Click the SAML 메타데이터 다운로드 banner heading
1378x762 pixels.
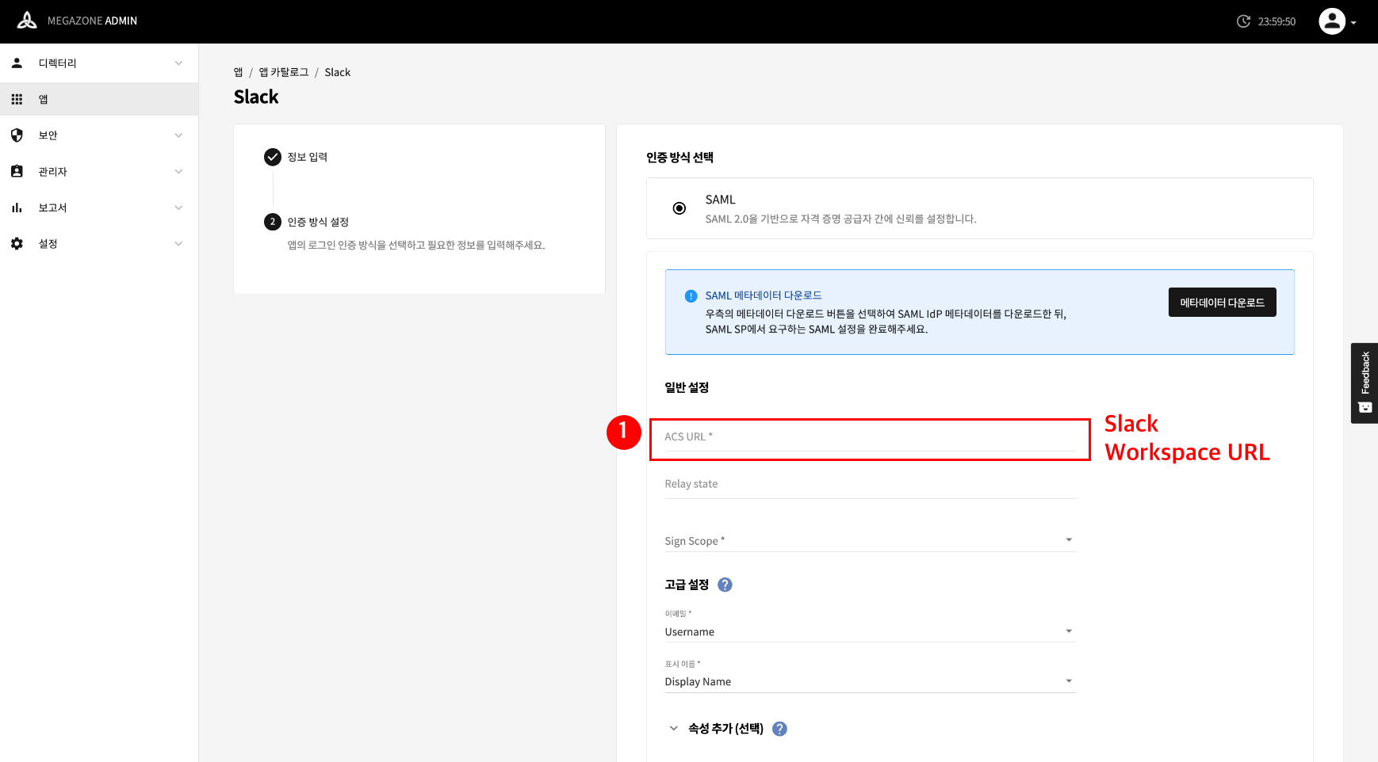pos(764,295)
